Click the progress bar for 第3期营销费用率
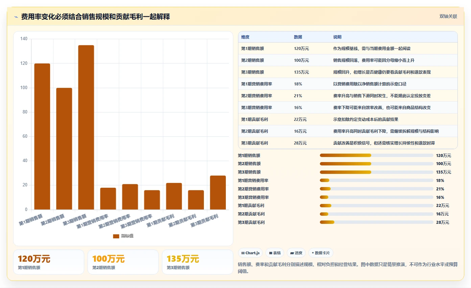The image size is (471, 288). (377, 197)
